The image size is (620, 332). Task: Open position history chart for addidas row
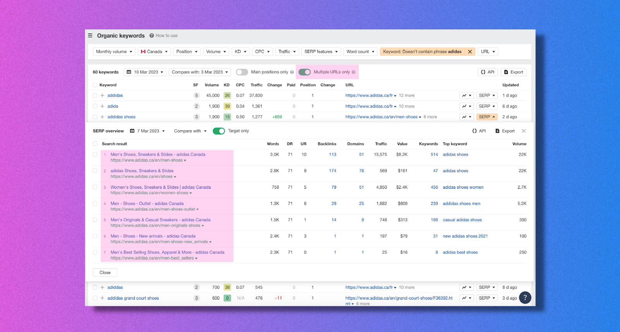click(467, 95)
